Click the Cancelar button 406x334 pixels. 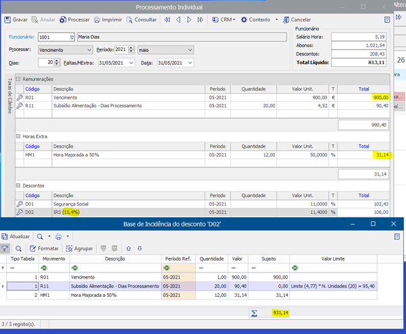click(x=297, y=20)
